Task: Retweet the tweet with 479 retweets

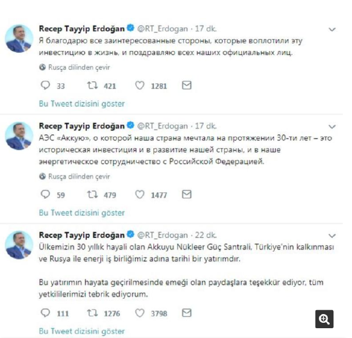Action: click(92, 194)
